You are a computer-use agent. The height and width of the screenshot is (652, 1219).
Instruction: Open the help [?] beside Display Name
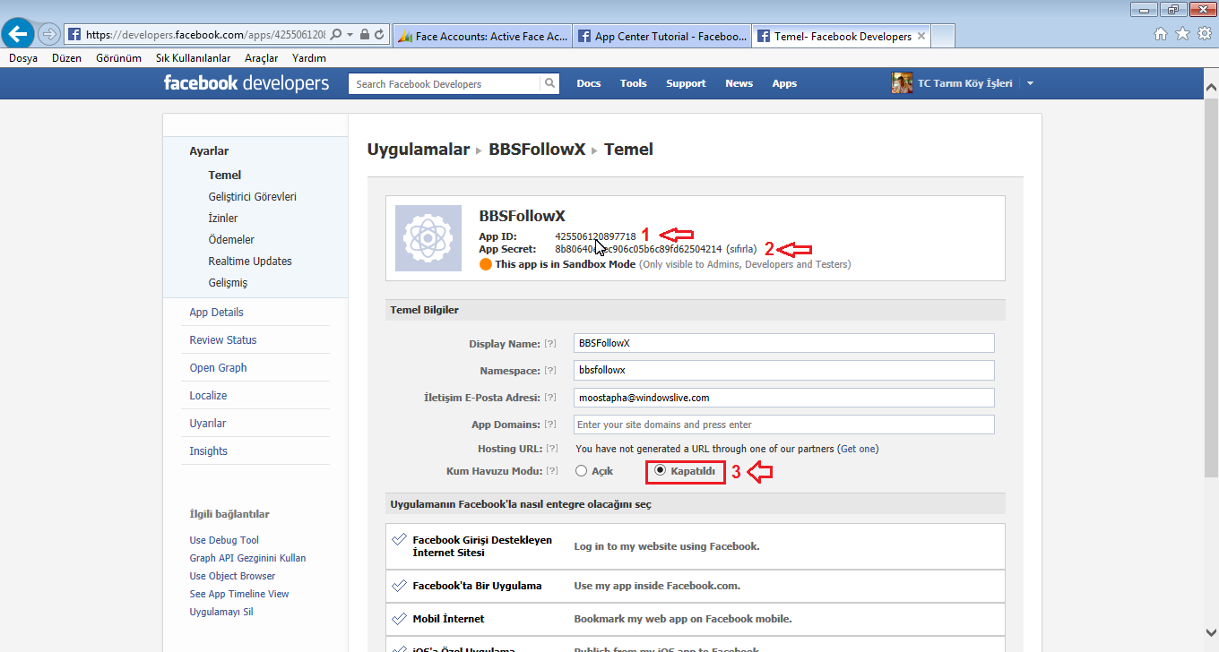551,344
